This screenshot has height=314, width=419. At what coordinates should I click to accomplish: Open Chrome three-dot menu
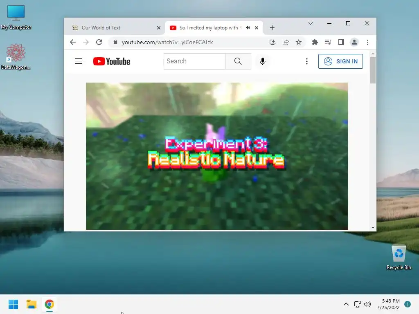367,42
